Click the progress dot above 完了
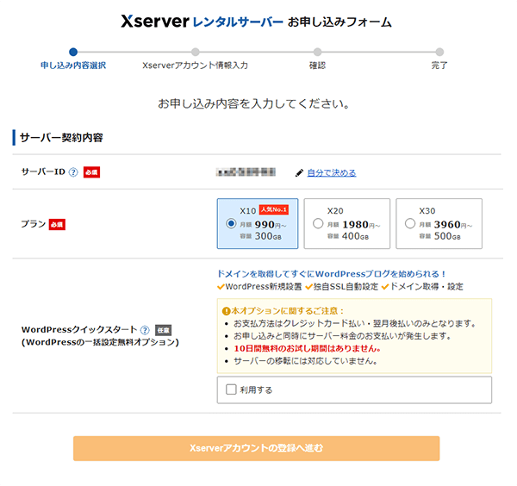Image resolution: width=517 pixels, height=486 pixels. [x=439, y=52]
